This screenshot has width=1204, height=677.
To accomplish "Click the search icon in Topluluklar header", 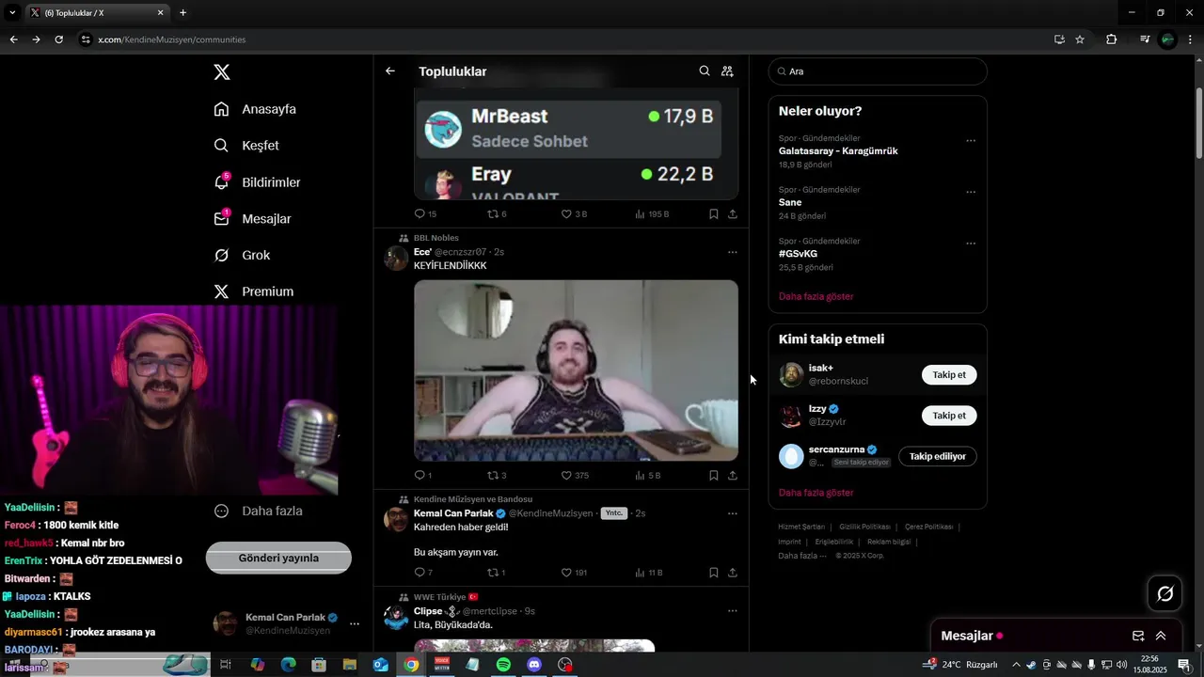I will click(705, 71).
